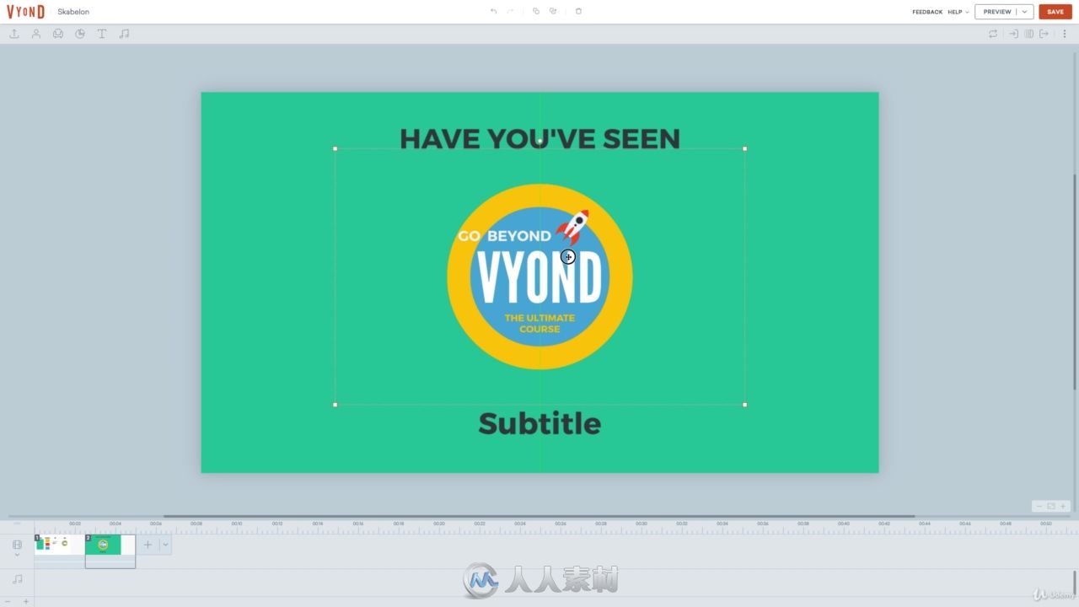Expand the scene track chevron

17,555
